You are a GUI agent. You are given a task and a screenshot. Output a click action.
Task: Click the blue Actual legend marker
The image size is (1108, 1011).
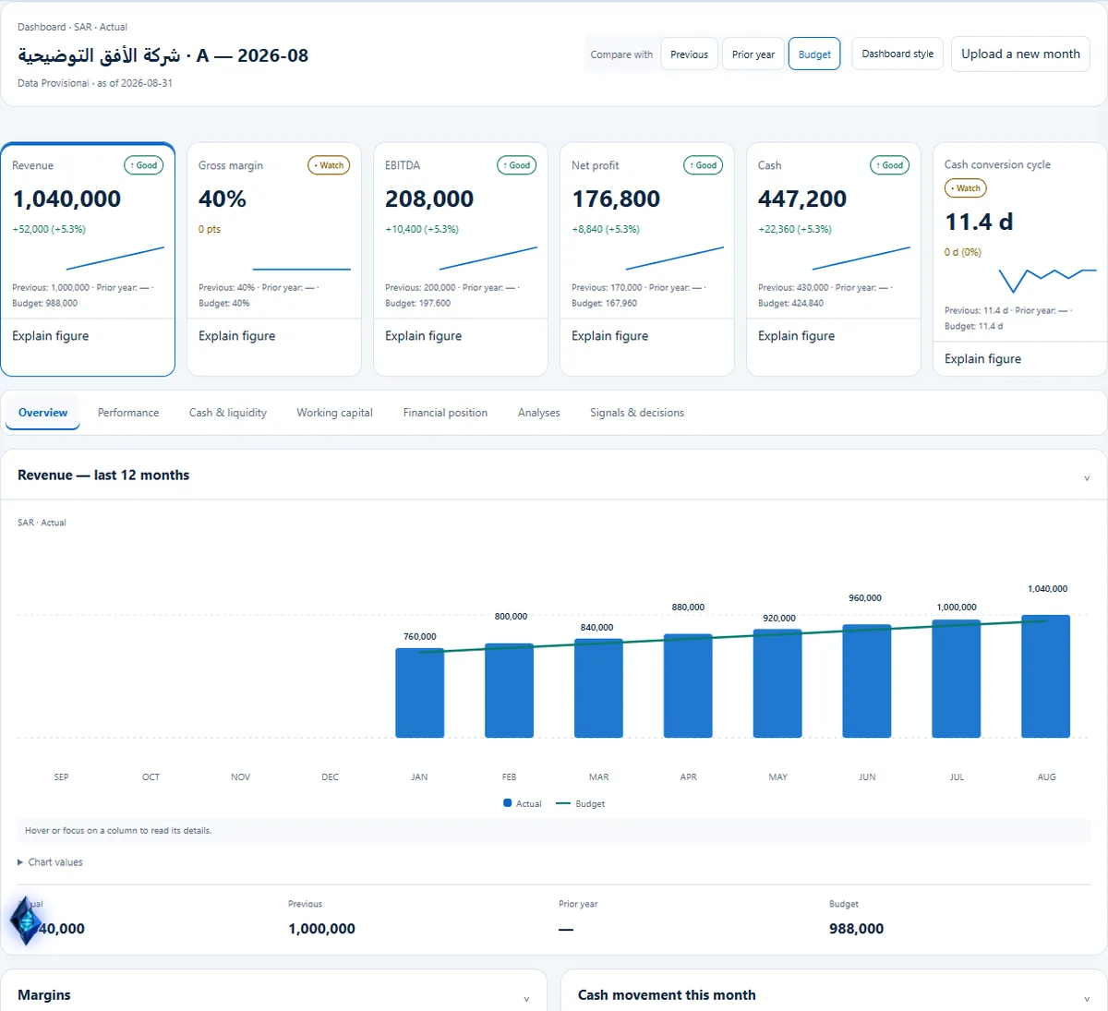pos(508,803)
